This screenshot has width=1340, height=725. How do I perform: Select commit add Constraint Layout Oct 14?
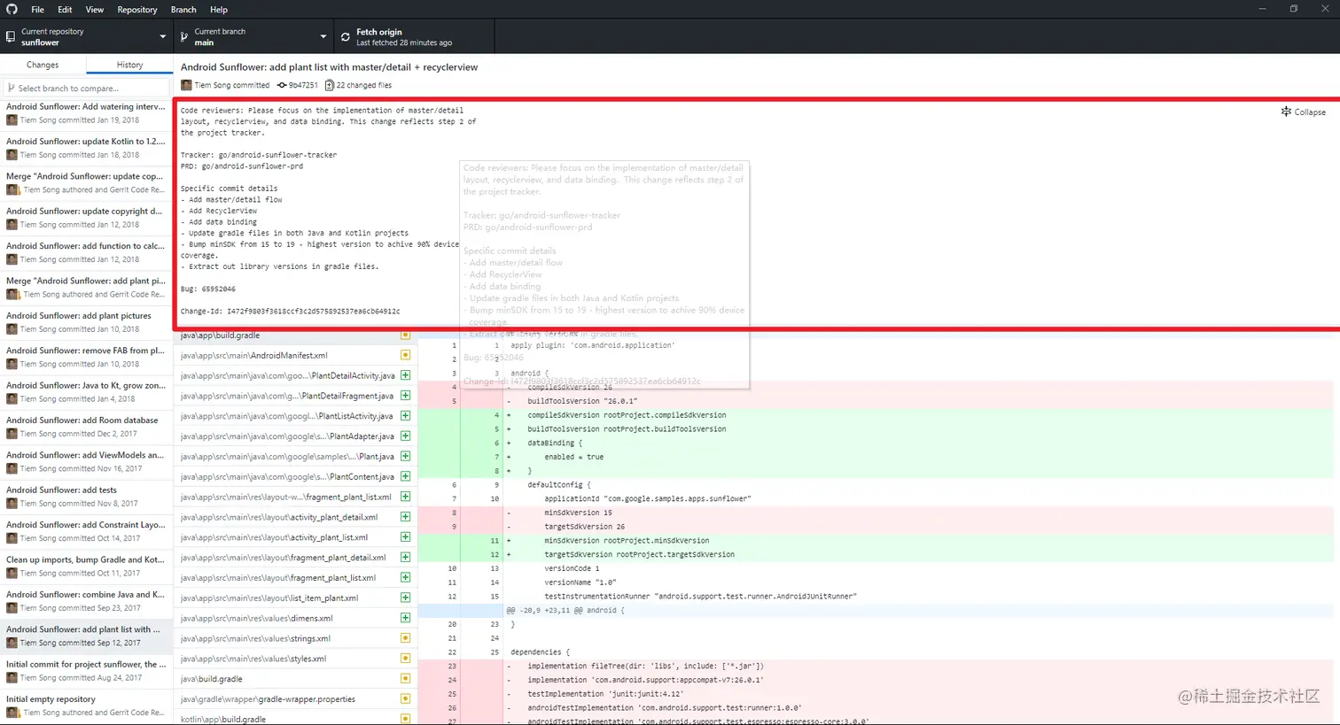86,531
